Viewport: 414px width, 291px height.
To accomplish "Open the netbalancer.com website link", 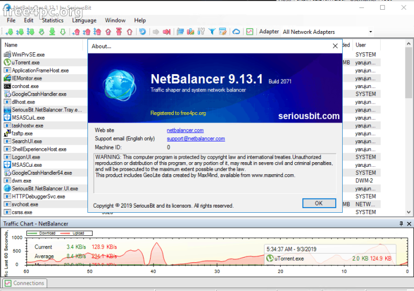I will 185,130.
